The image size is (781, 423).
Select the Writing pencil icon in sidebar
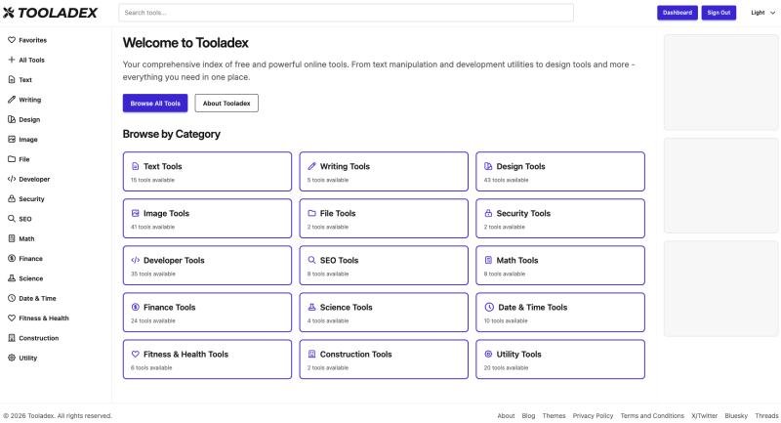point(12,100)
